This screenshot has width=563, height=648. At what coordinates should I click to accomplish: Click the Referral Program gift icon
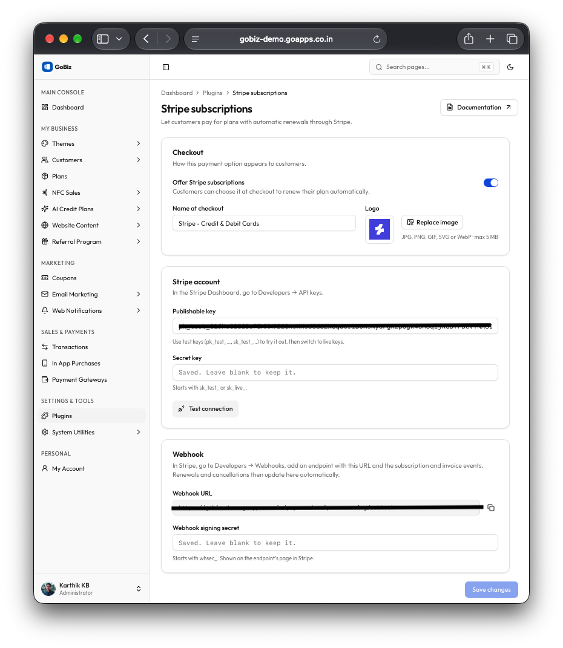pyautogui.click(x=45, y=242)
